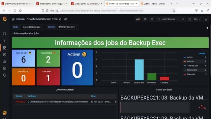Toggle Active series in legend

(190, 57)
